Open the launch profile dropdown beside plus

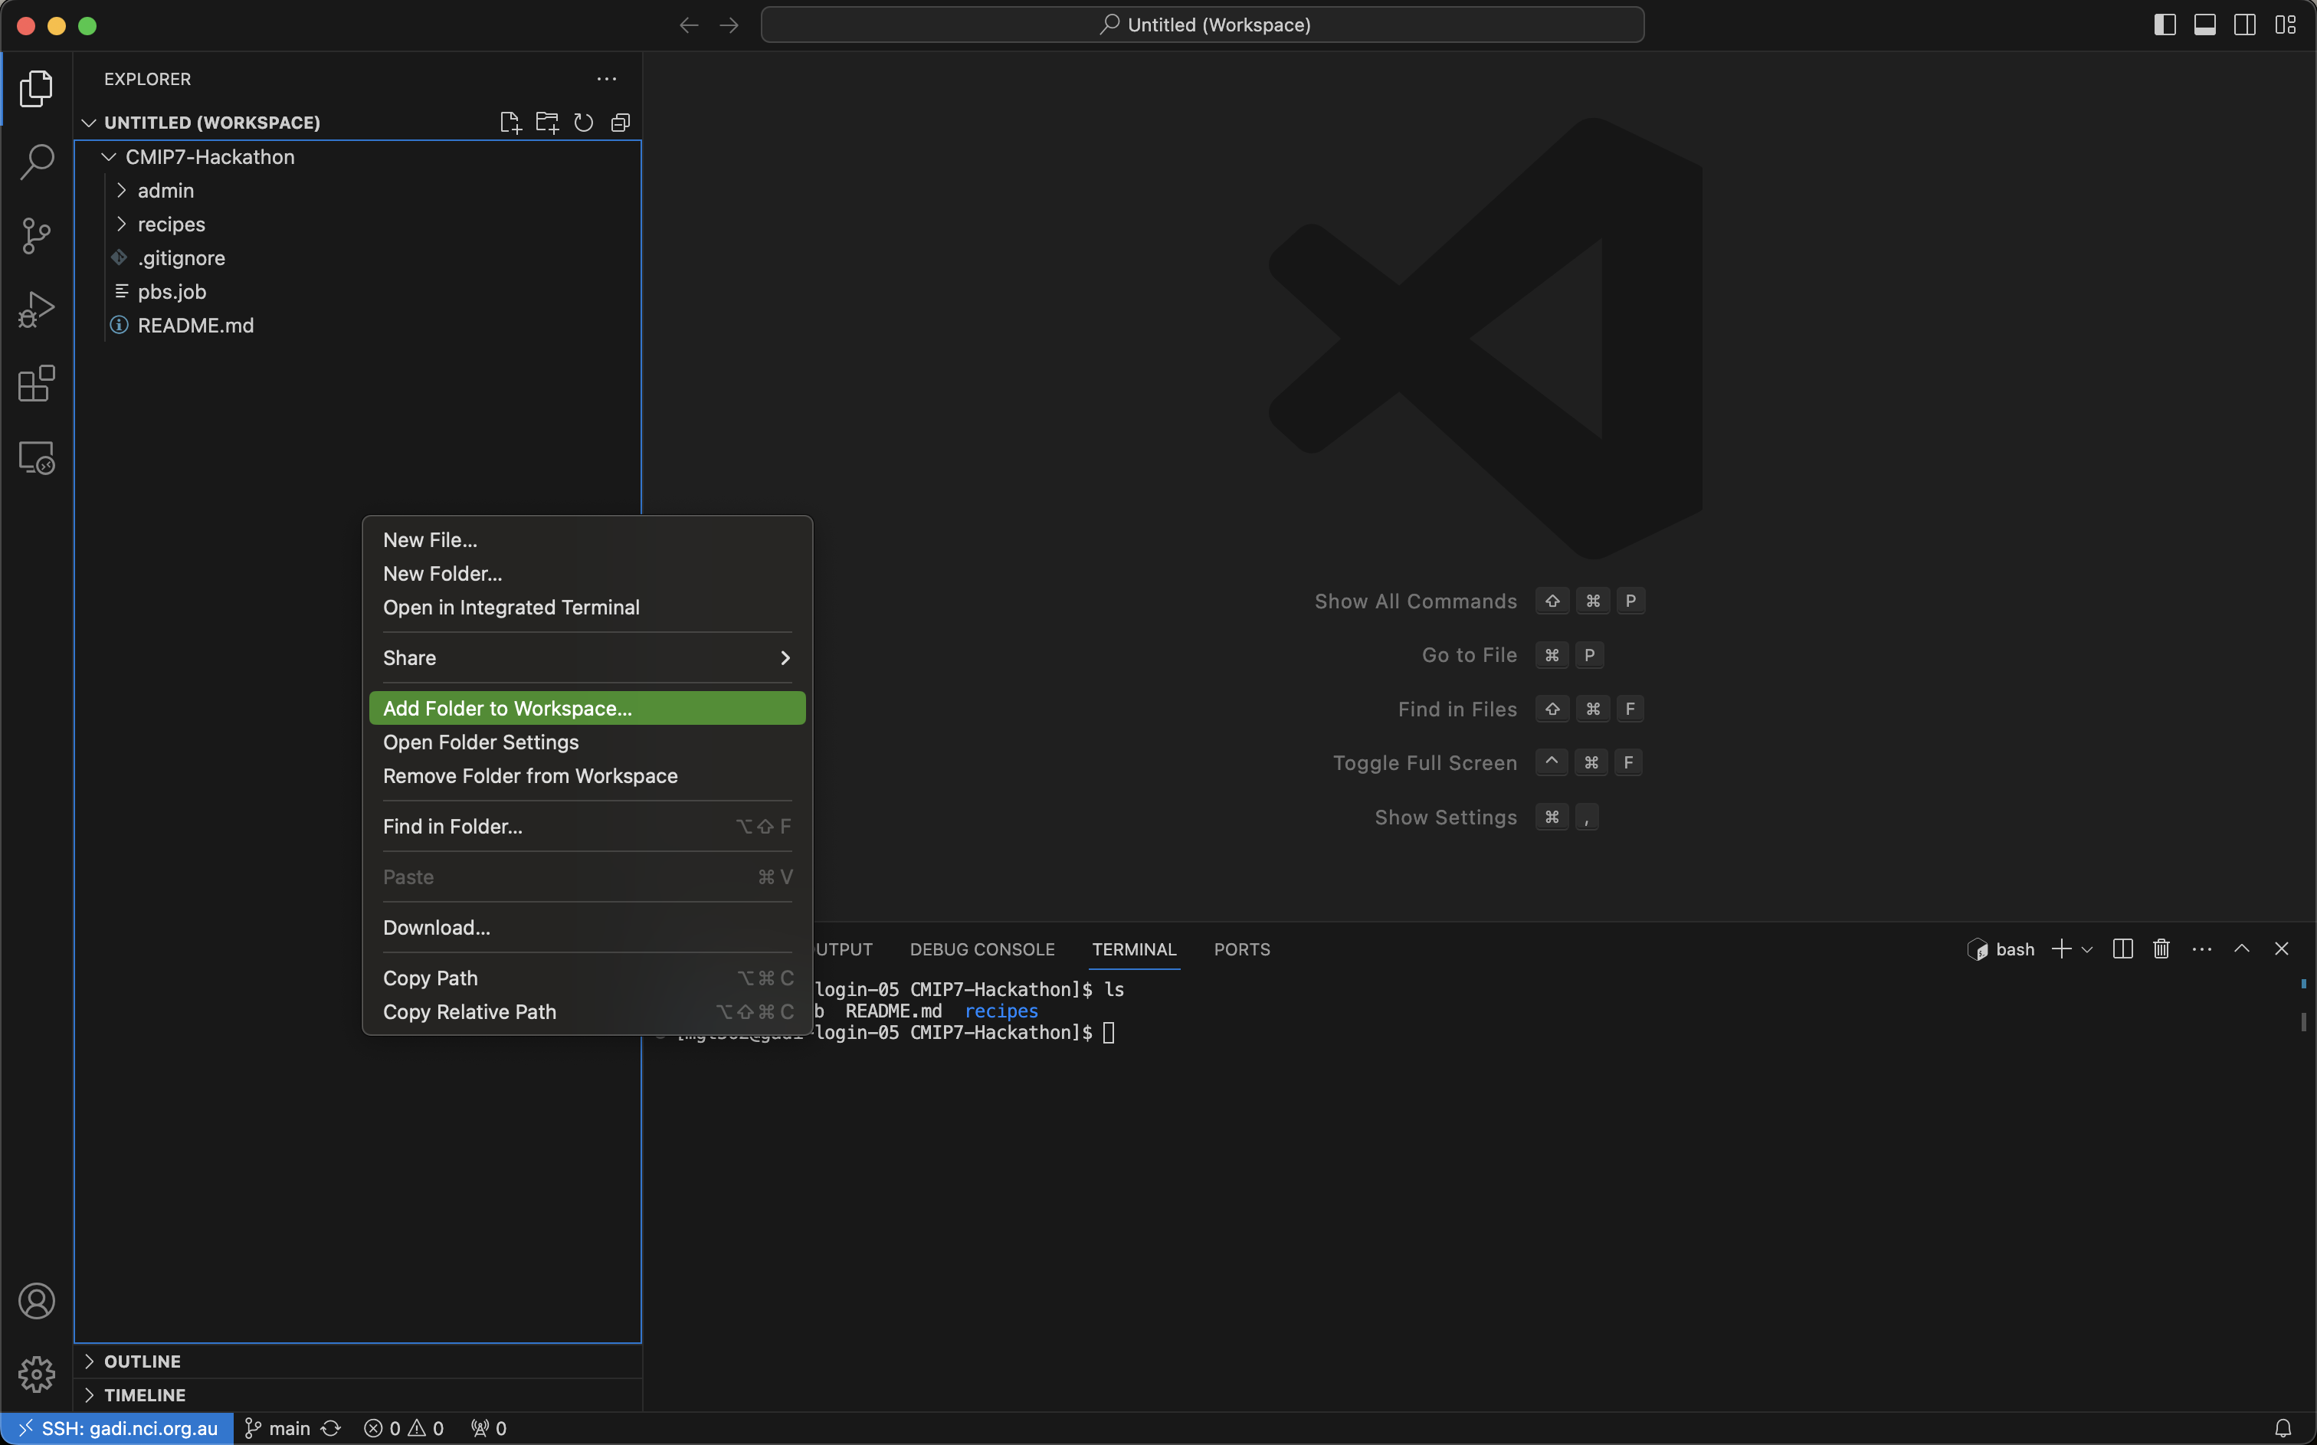coord(2086,949)
